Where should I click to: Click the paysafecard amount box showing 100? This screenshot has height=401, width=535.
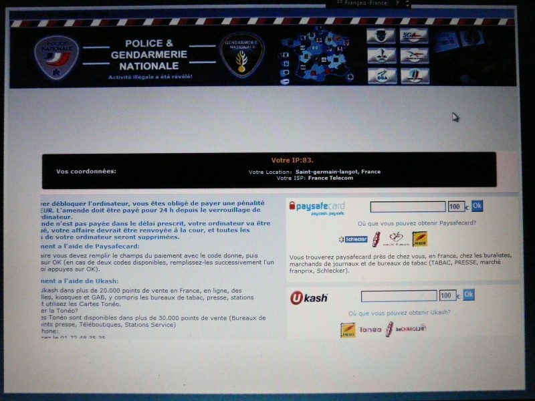[456, 207]
